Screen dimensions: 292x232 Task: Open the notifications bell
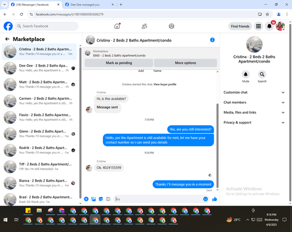click(x=269, y=26)
